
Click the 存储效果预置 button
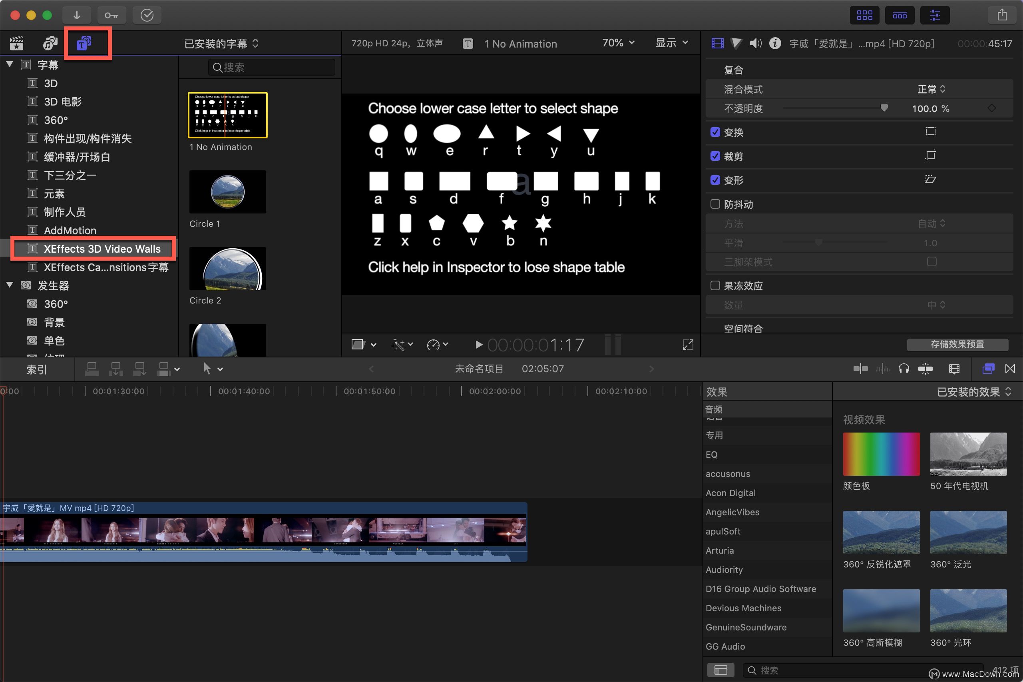(x=957, y=344)
